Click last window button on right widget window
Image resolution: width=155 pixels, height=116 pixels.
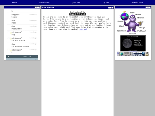point(150,7)
